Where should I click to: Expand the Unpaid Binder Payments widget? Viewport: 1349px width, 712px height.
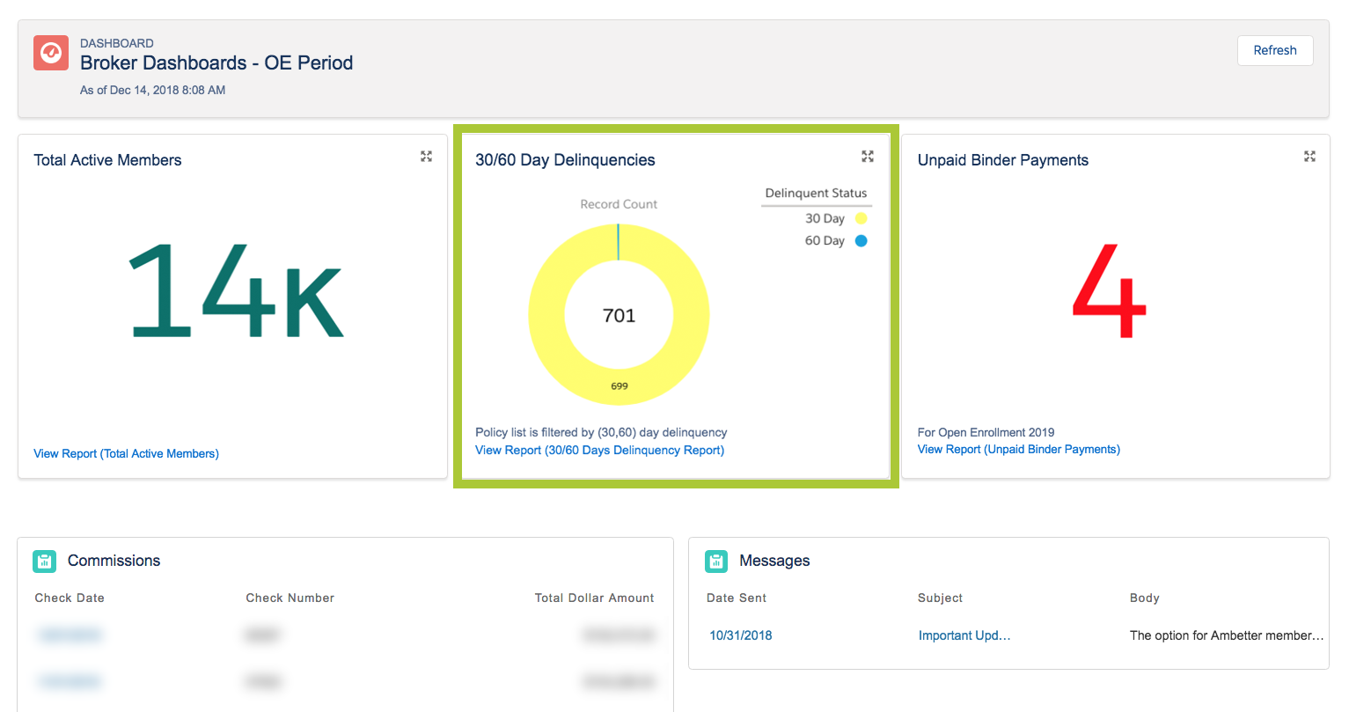coord(1309,157)
